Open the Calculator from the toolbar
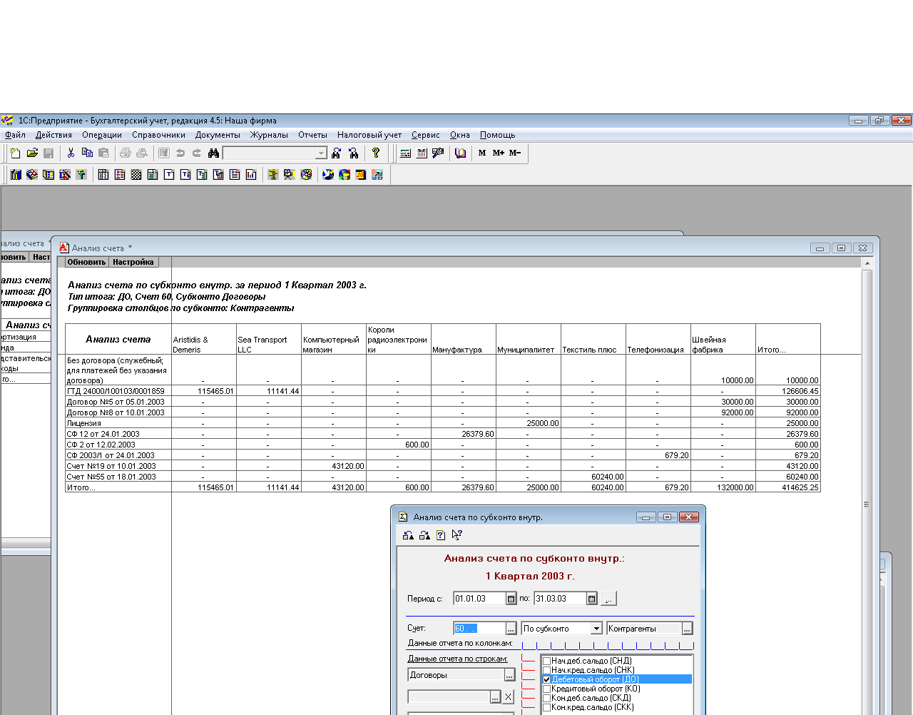 pos(406,153)
